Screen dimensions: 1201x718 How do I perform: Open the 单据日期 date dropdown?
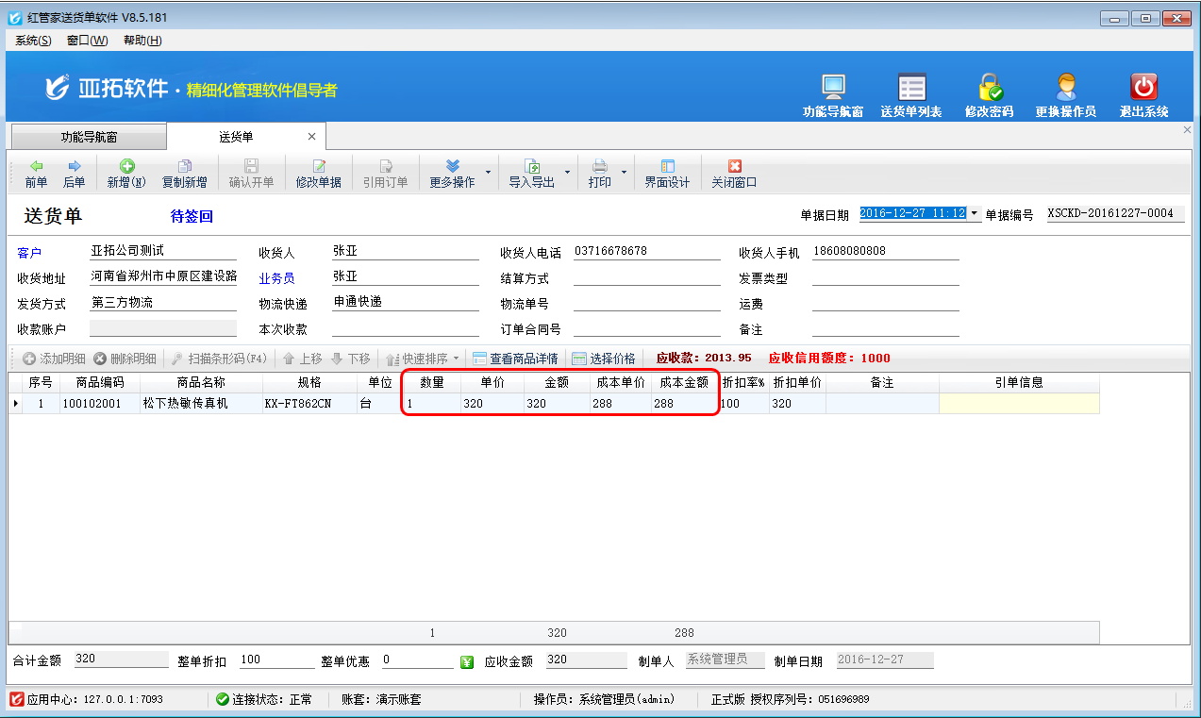tap(974, 213)
